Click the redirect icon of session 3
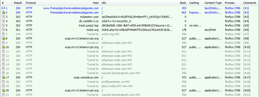 tap(3, 17)
